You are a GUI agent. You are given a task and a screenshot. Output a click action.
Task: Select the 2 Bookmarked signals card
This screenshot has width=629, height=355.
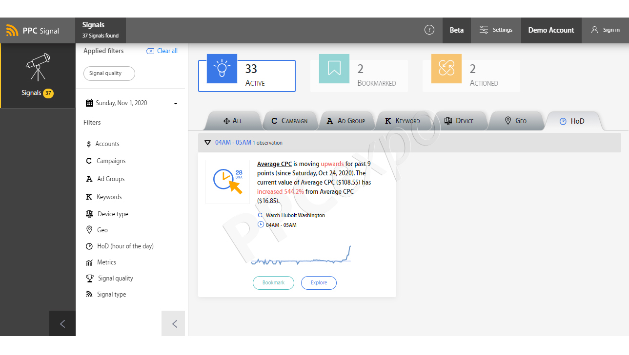(x=359, y=76)
